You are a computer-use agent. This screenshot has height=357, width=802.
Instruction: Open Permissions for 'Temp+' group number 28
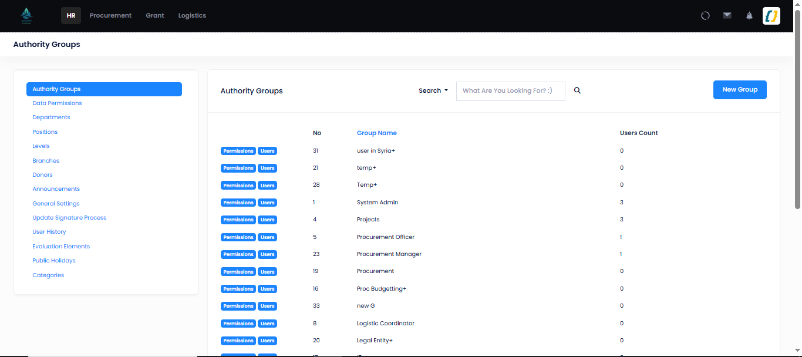click(x=238, y=186)
